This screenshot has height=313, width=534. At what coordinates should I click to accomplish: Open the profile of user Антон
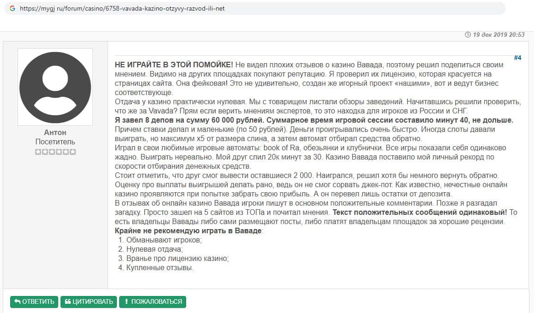coord(55,133)
